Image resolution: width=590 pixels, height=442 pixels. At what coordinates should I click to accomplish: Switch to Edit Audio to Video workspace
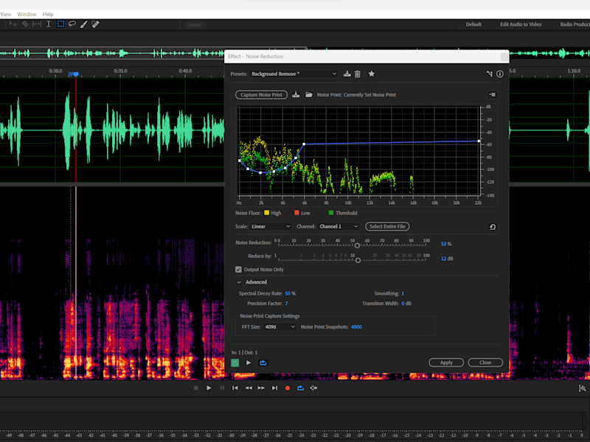tap(521, 24)
